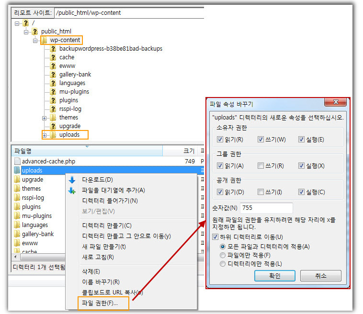Click question-mark icon beside mu-plugins in tree
Viewport: 363px width, 314px height.
tap(53, 92)
